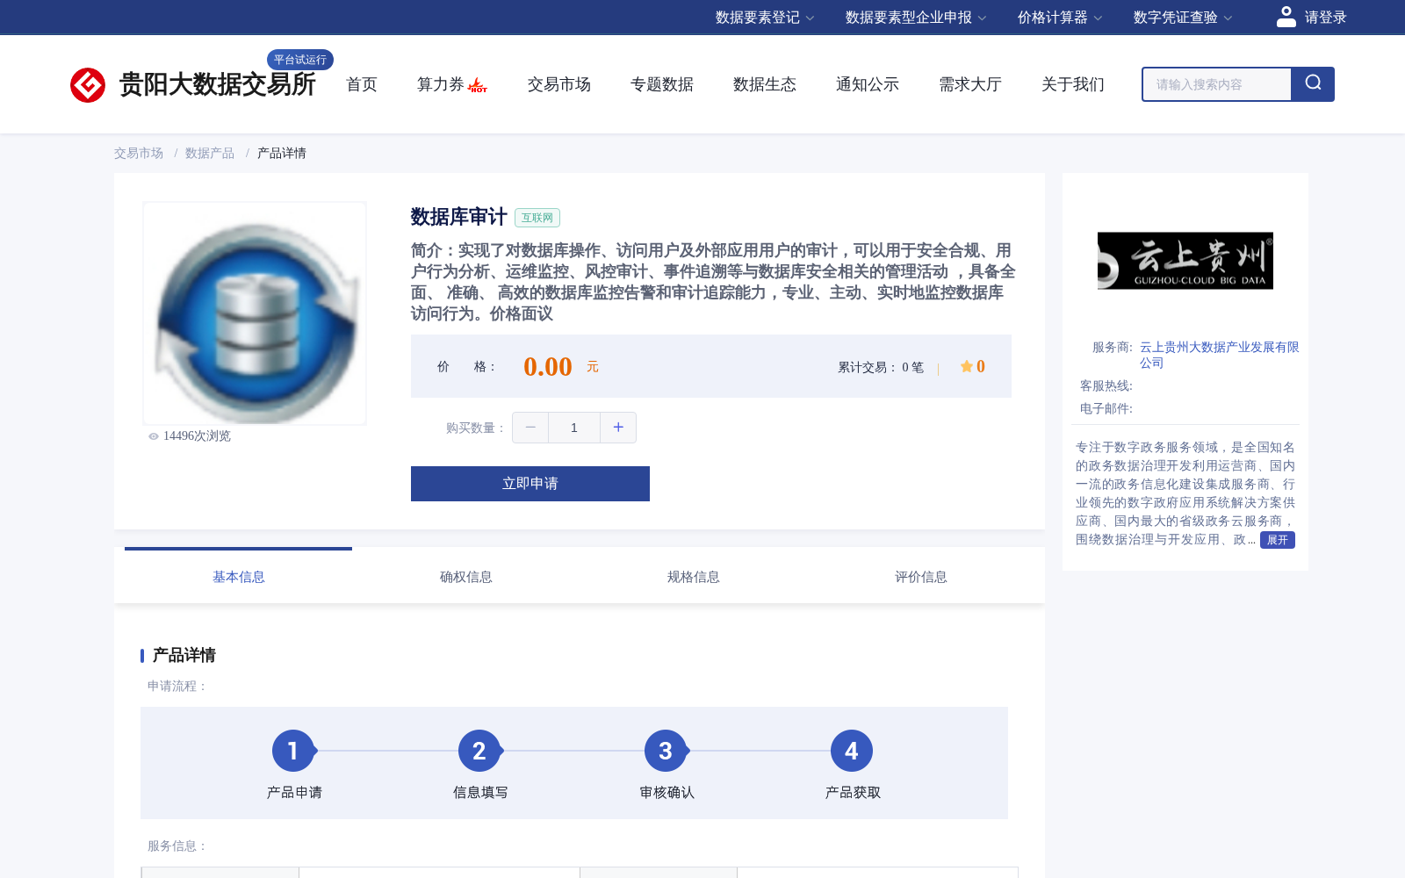The image size is (1405, 878).
Task: Click the 交易市场 breadcrumb link
Action: pos(139,153)
